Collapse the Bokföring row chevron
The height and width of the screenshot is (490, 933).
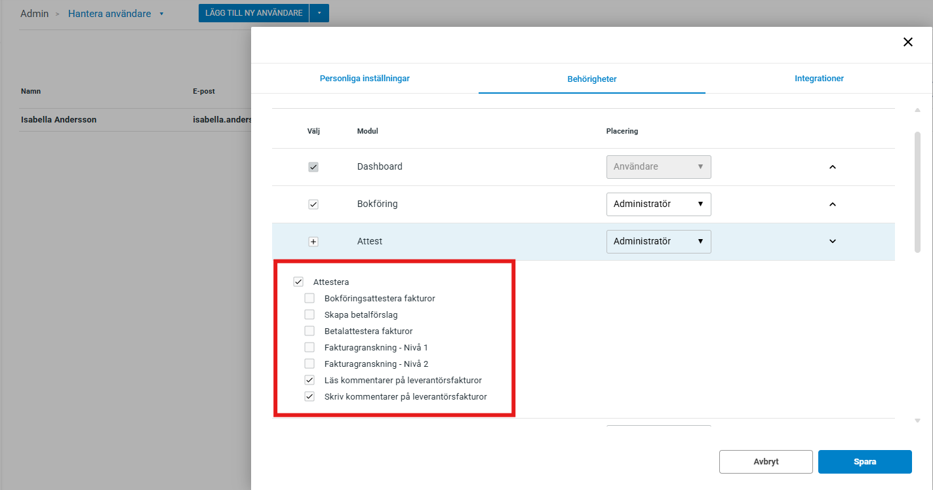coord(833,204)
